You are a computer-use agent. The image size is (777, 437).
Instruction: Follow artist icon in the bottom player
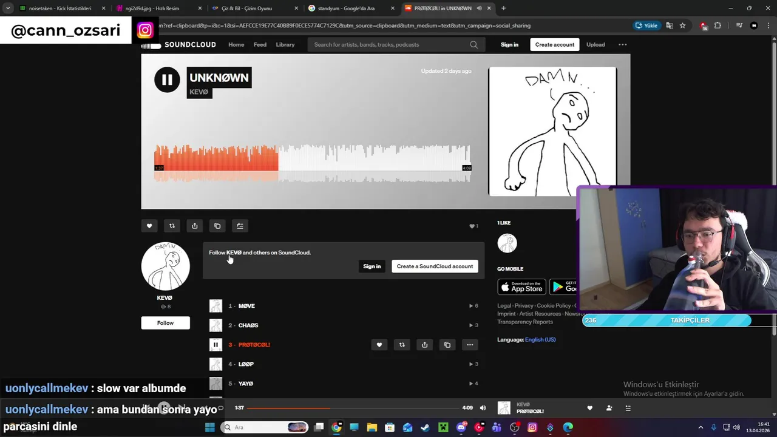(609, 408)
